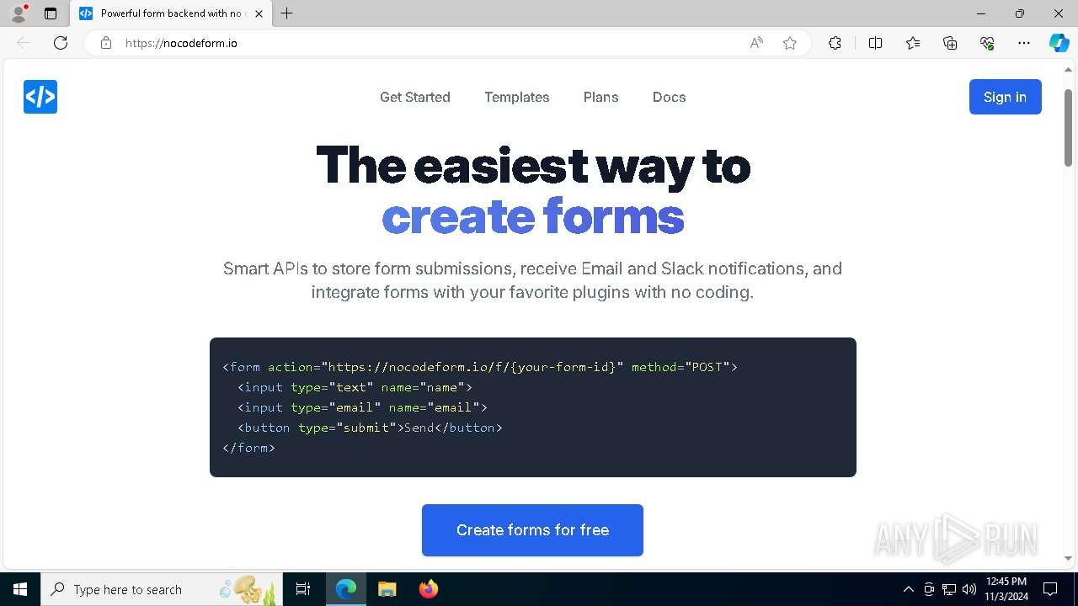Activate the Read aloud icon

point(756,43)
